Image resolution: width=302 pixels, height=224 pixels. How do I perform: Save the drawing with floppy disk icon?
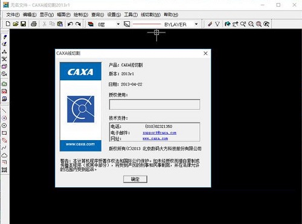[x=24, y=24]
